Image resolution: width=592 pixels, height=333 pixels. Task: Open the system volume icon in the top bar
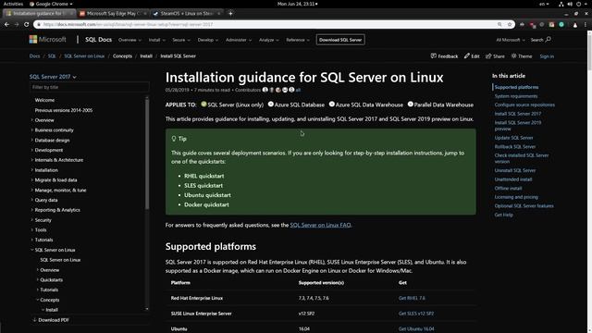(570, 4)
